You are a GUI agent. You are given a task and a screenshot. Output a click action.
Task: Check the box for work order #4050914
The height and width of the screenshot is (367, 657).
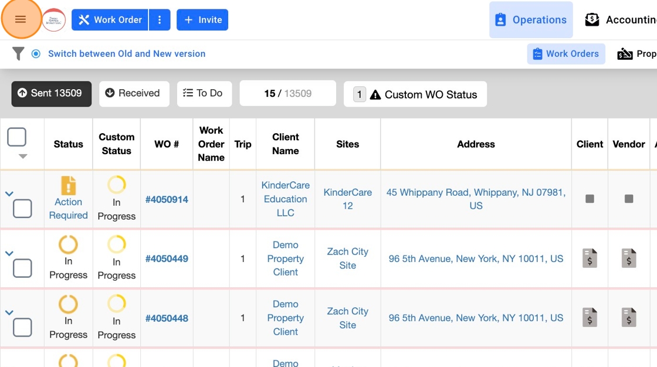tap(22, 209)
